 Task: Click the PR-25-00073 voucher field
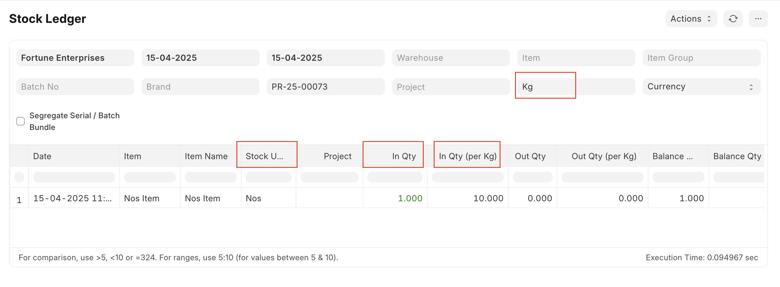tap(325, 87)
